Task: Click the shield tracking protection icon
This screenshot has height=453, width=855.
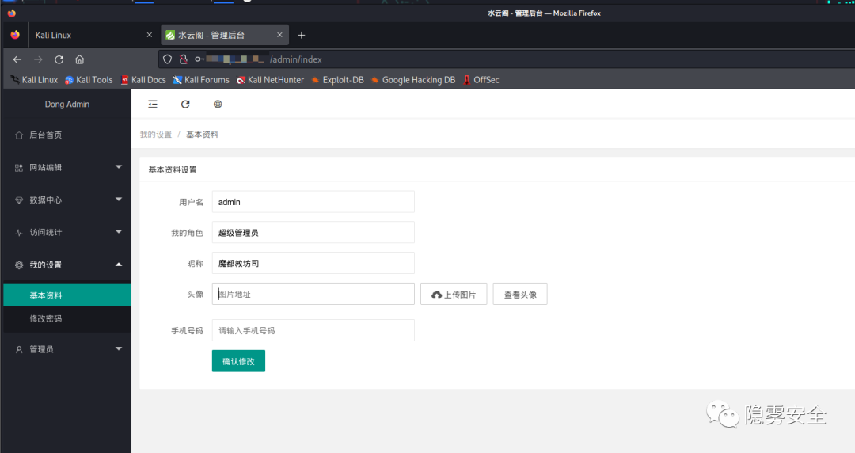Action: click(x=167, y=59)
